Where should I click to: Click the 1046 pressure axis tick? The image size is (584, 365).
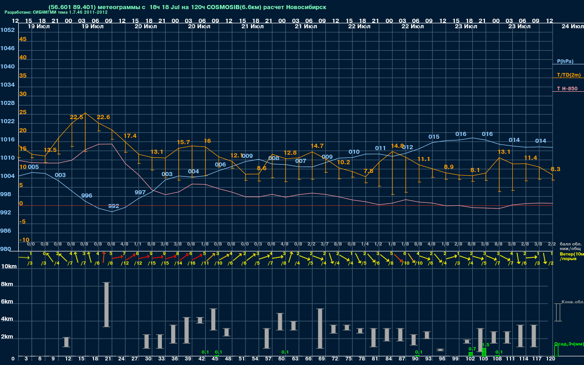8,48
